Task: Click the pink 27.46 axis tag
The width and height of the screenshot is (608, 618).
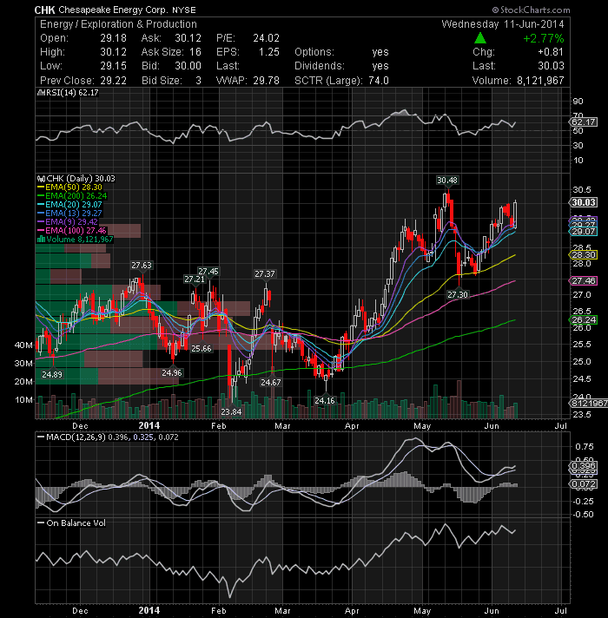Action: pos(584,280)
